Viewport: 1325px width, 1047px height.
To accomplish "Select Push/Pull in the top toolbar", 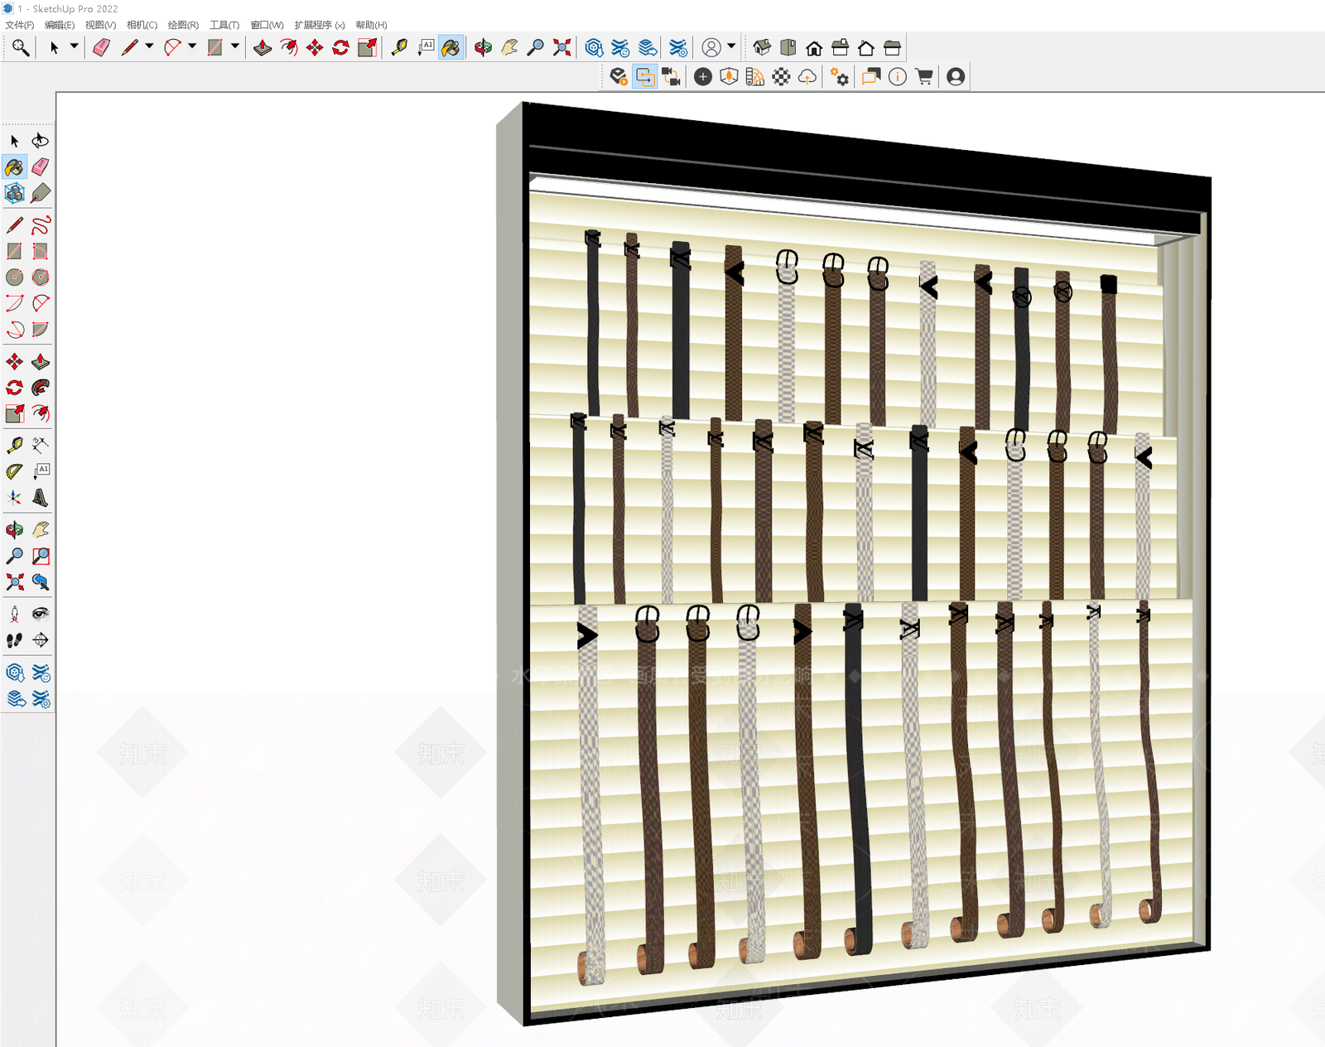I will [263, 48].
